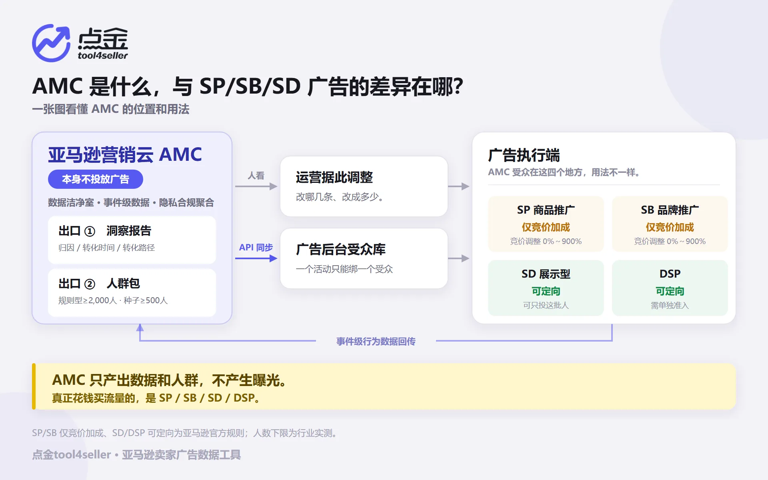Click the SB 品牌推广 tile
The height and width of the screenshot is (480, 768).
[x=670, y=224]
